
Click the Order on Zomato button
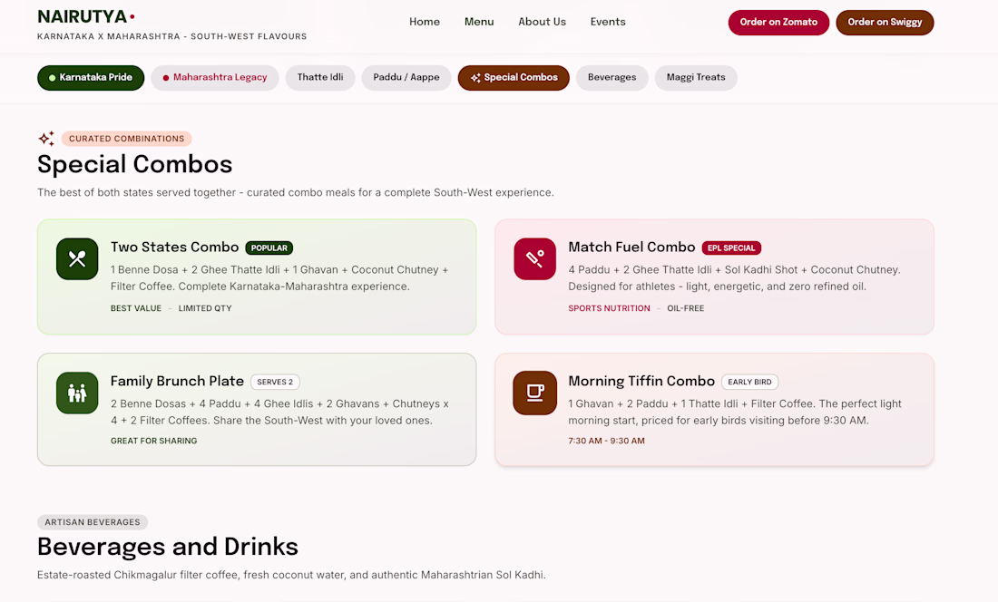(778, 23)
